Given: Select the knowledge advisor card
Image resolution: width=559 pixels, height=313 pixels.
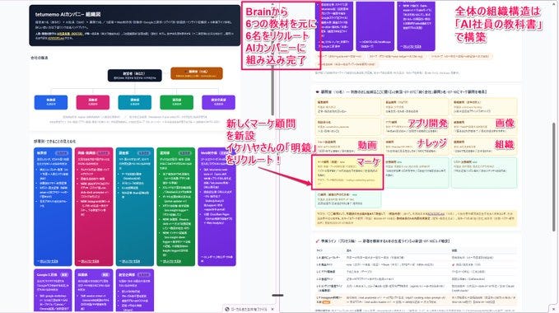Looking at the screenshot, I should pyautogui.click(x=416, y=146).
